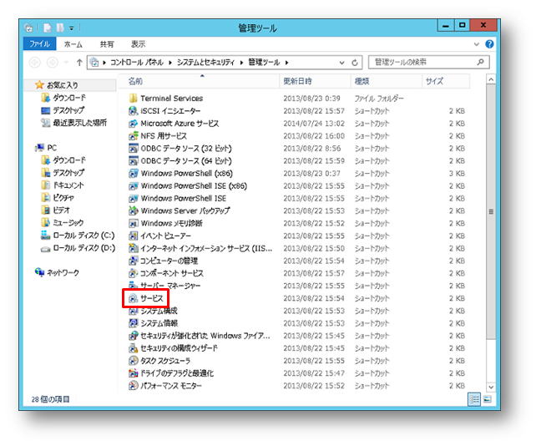
Task: Select PC in the navigation pane
Action: pyautogui.click(x=52, y=148)
